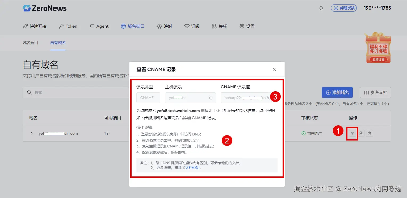Open the Token menu item

click(68, 26)
